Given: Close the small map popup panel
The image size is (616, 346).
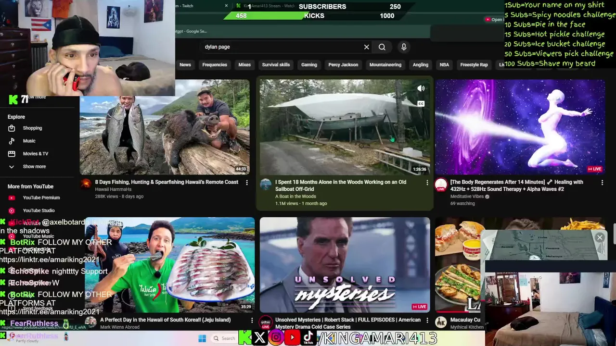Looking at the screenshot, I should tap(600, 237).
